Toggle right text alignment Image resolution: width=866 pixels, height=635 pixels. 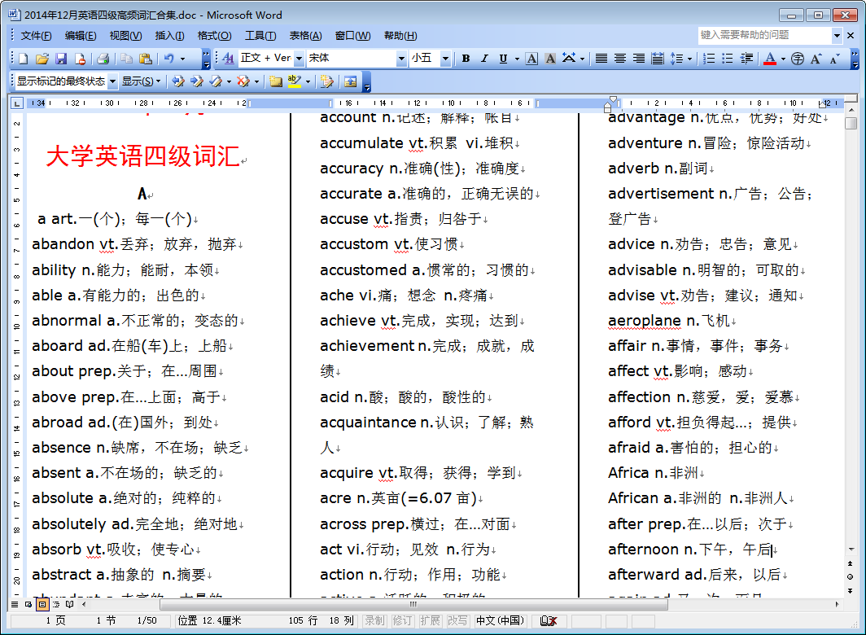point(638,59)
